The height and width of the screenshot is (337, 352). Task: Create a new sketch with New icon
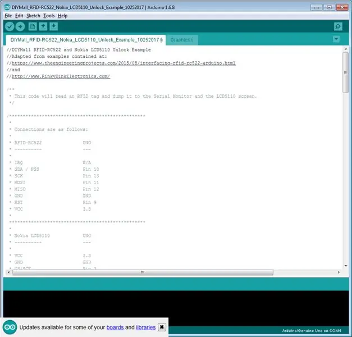pos(33,26)
